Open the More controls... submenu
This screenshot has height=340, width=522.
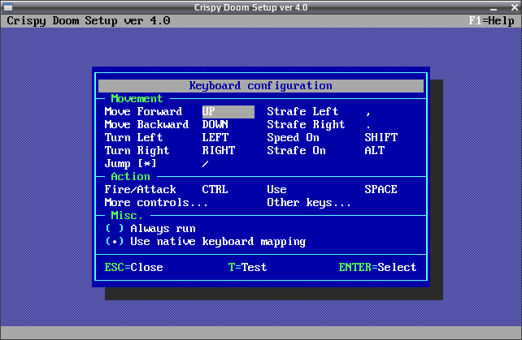156,202
